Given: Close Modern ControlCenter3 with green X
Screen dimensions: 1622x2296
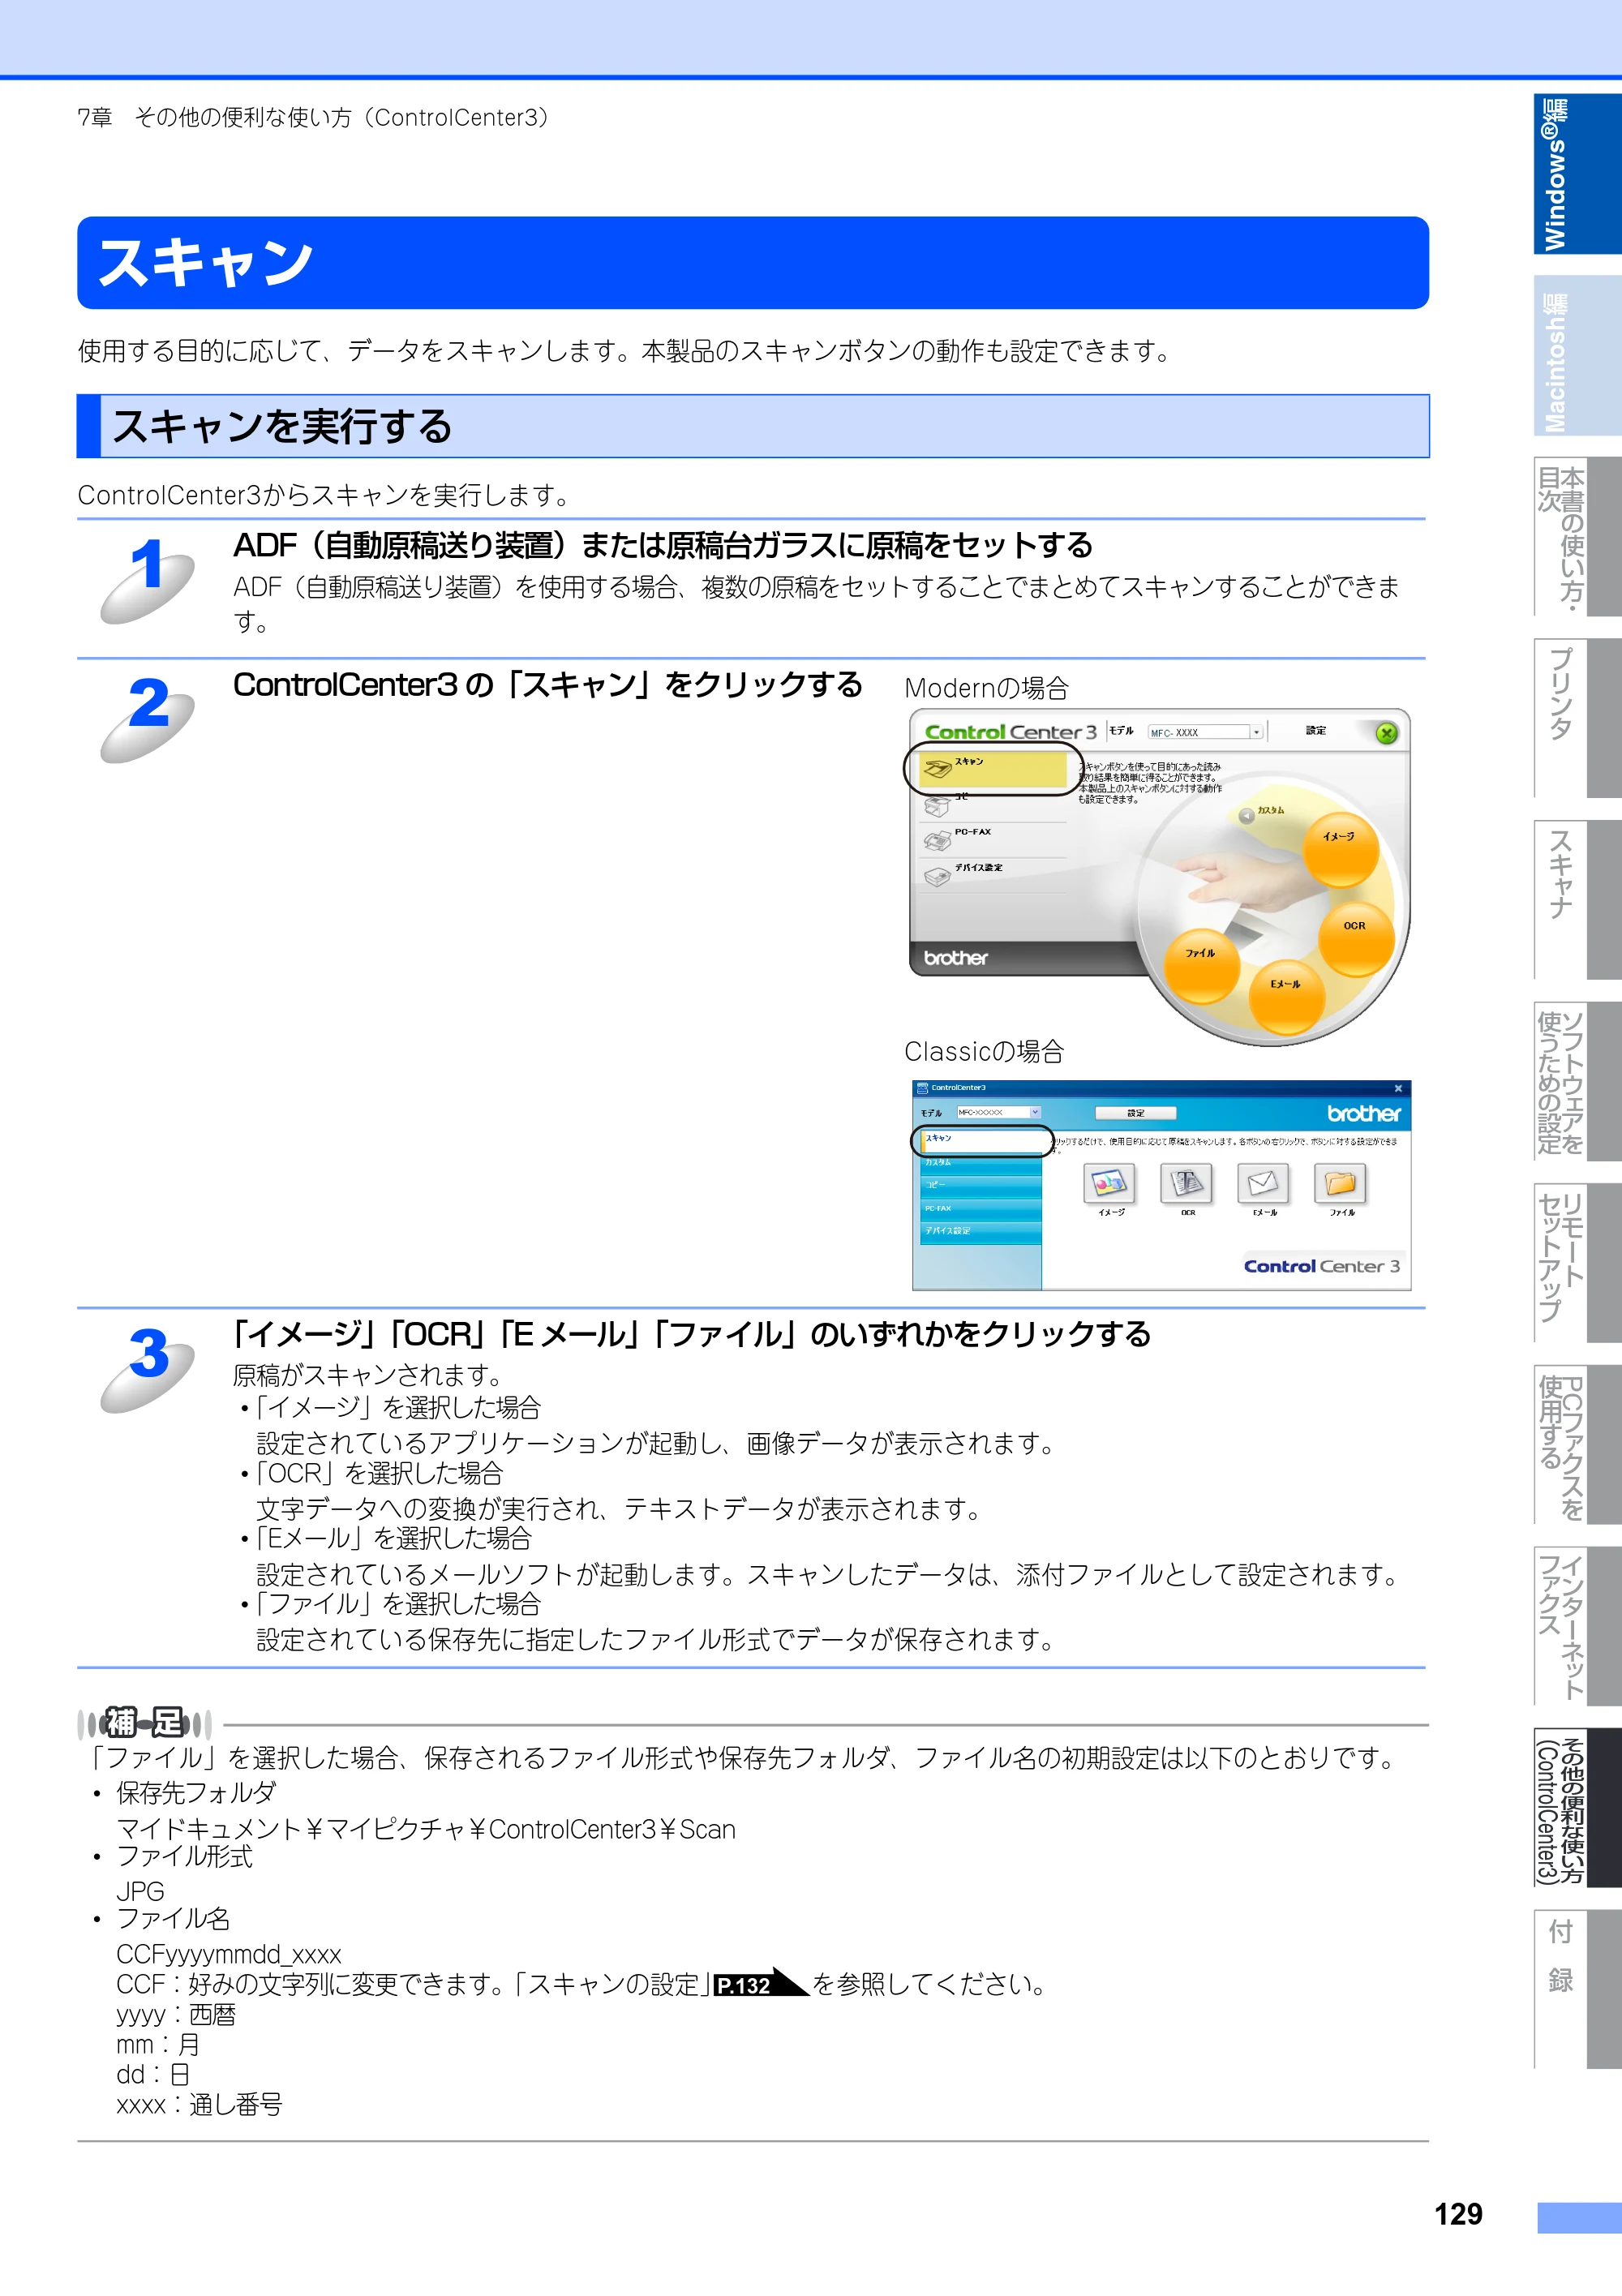Looking at the screenshot, I should (x=1386, y=733).
